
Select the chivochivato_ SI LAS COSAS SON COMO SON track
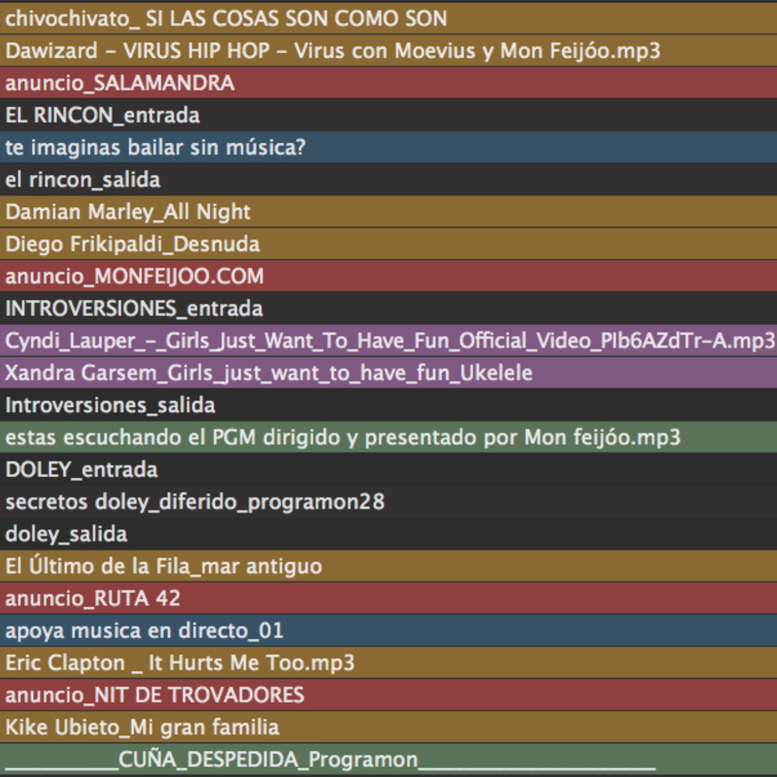tap(226, 18)
